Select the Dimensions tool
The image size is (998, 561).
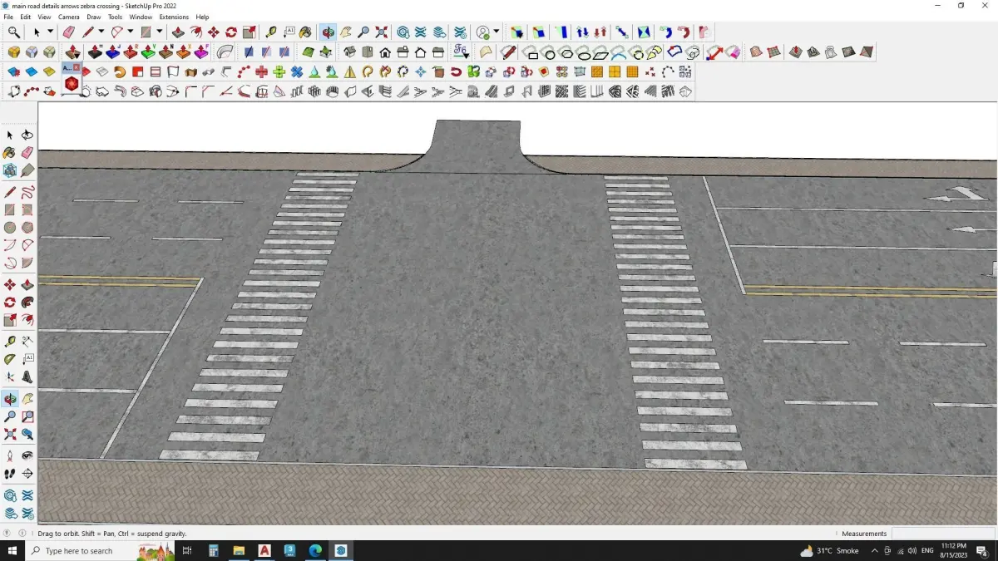pos(27,341)
